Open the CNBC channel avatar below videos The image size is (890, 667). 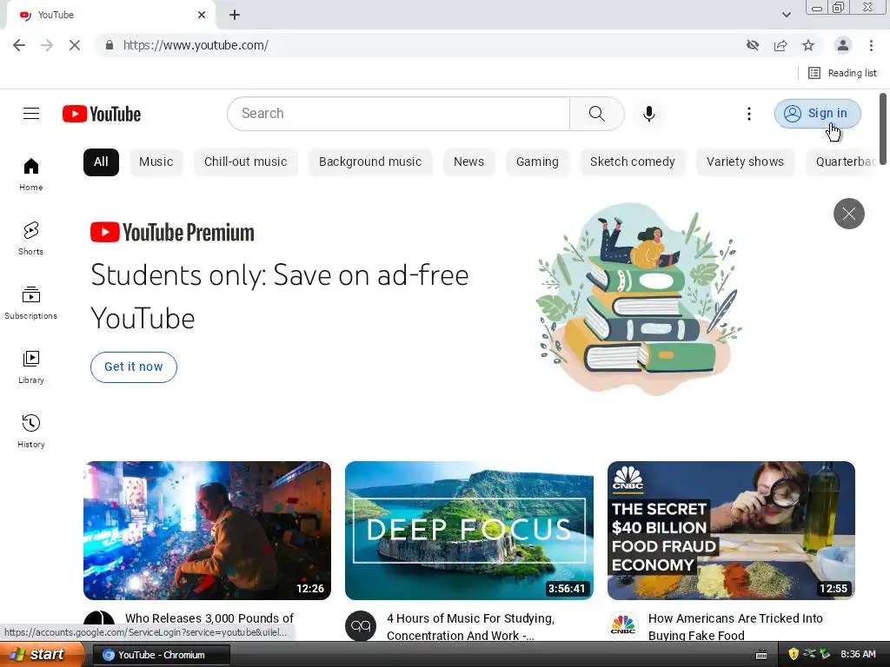pyautogui.click(x=622, y=625)
